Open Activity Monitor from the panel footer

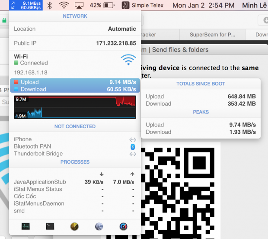pos(26,226)
